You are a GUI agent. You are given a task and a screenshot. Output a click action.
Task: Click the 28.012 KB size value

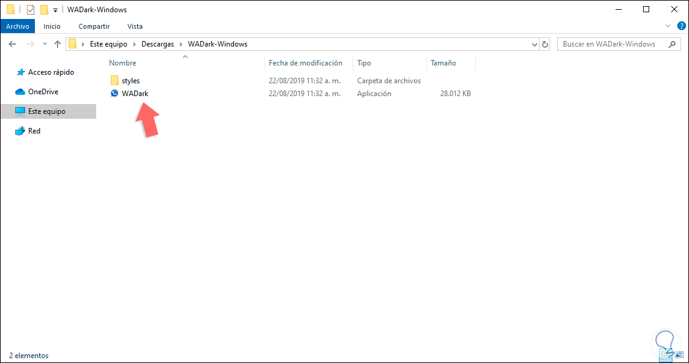point(455,94)
